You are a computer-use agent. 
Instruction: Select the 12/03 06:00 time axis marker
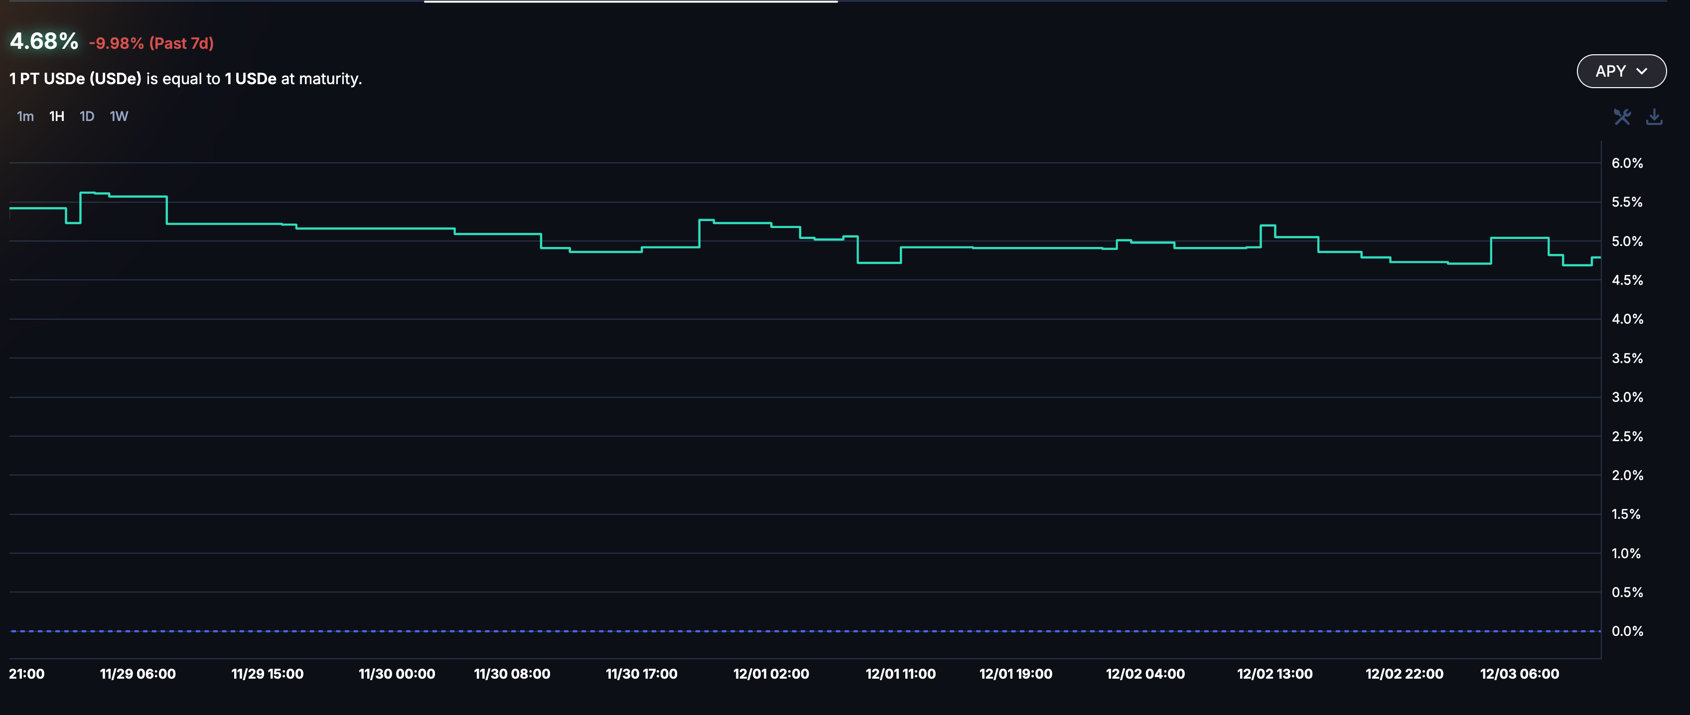(x=1519, y=674)
